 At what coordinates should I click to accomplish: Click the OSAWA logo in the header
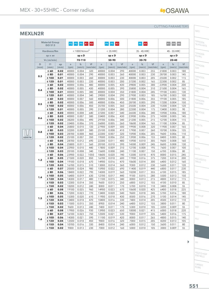[x=174, y=11]
